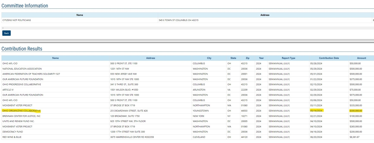Sort by the City column header
Screen dimensions: 374x143
[x=209, y=58]
